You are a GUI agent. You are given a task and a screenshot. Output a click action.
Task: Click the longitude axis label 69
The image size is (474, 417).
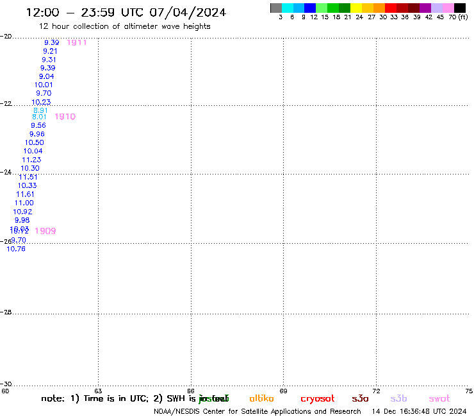[283, 391]
